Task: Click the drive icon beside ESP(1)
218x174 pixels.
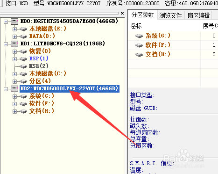Action: pyautogui.click(x=23, y=59)
